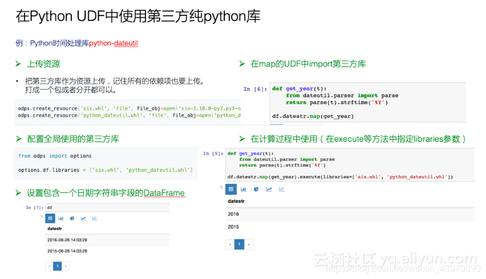Select the 2016-08-26 14:03:29 cell
Viewport: 486px width, 279px height.
(x=108, y=240)
